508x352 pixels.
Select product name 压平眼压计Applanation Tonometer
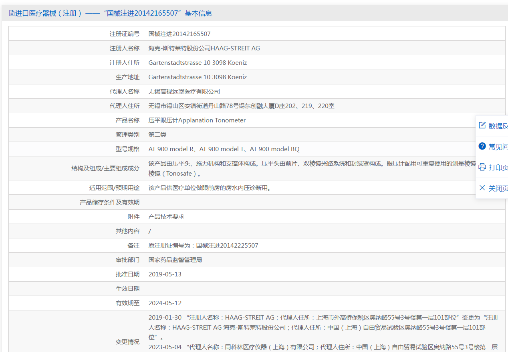(x=197, y=120)
